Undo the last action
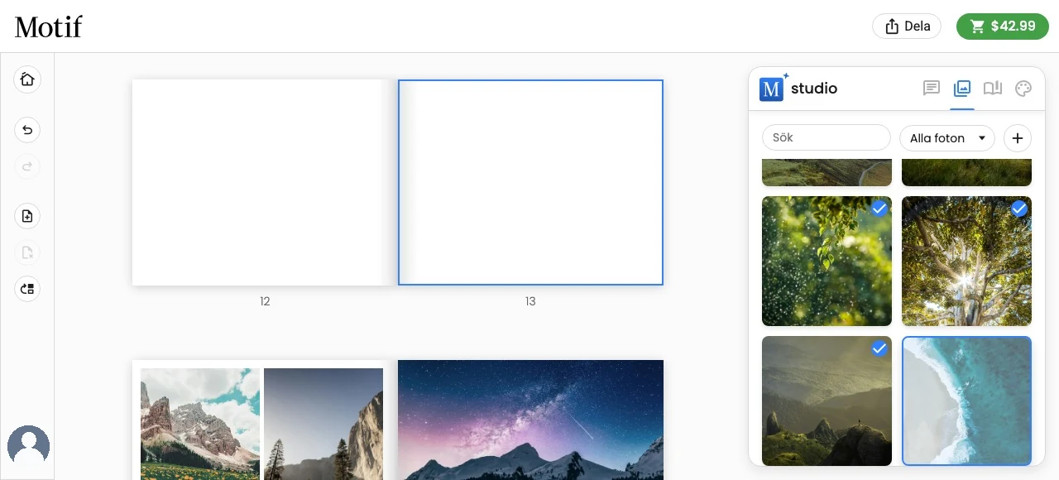The width and height of the screenshot is (1059, 480). point(27,130)
